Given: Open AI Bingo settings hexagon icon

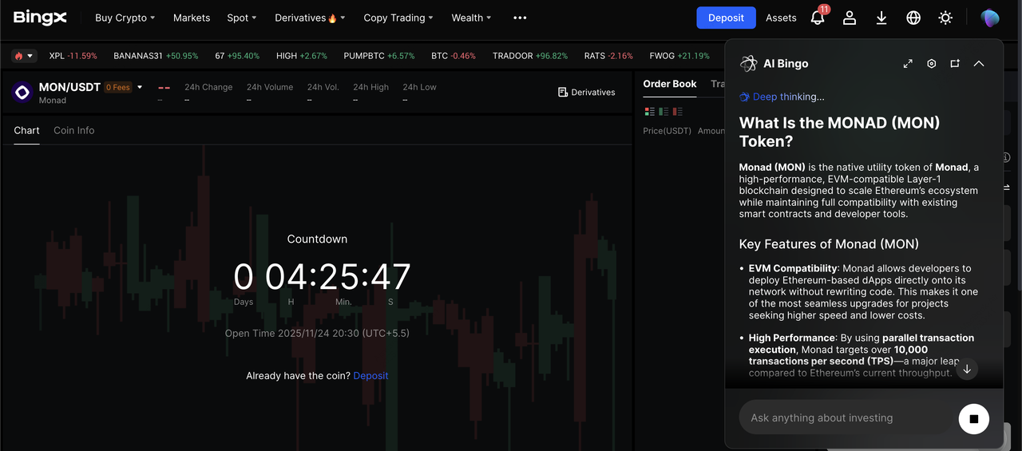Looking at the screenshot, I should click(931, 64).
